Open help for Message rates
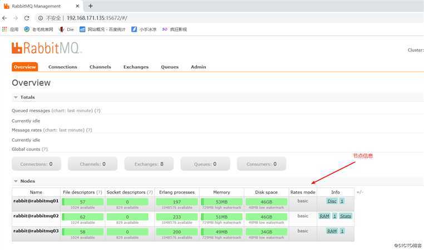424x250 pixels. (x=89, y=130)
